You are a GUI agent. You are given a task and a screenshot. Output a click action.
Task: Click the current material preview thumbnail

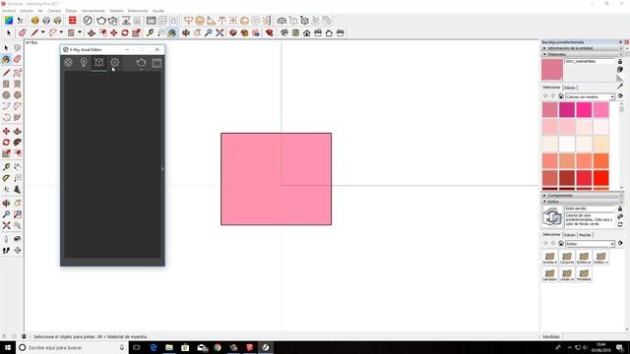point(552,70)
